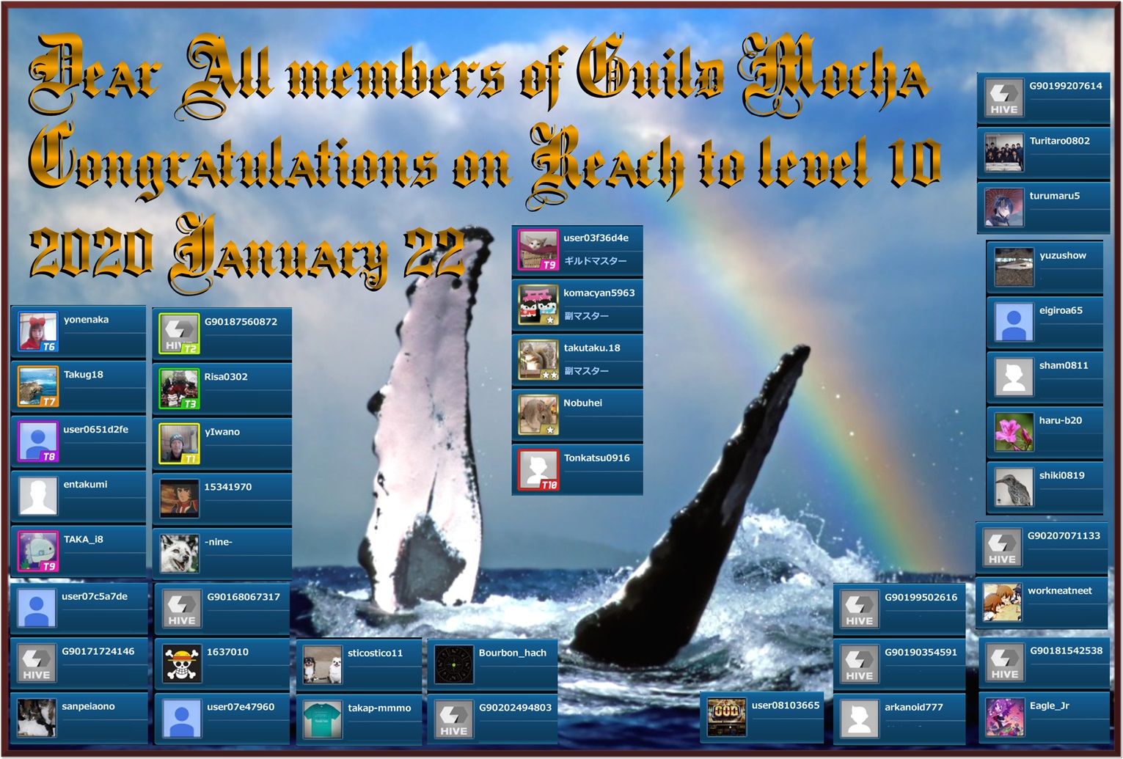Select the HIVE logo beside G90207071133
This screenshot has height=759, width=1123.
(1002, 548)
